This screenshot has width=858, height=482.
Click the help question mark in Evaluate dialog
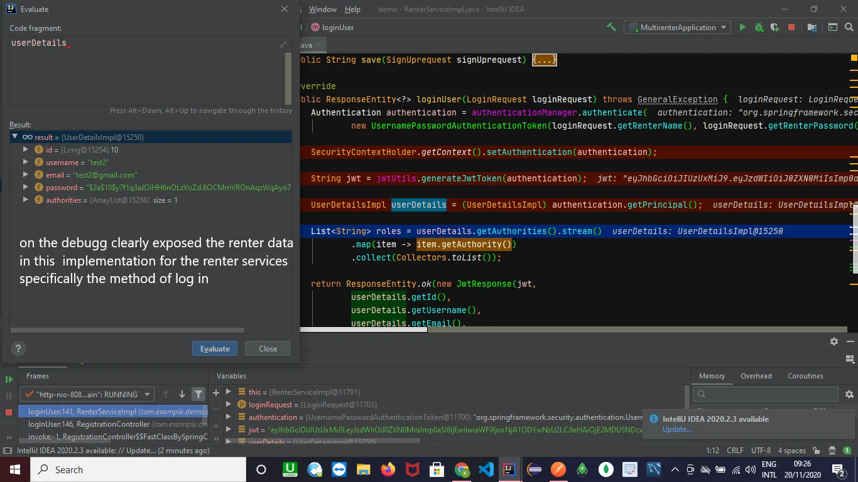click(18, 349)
